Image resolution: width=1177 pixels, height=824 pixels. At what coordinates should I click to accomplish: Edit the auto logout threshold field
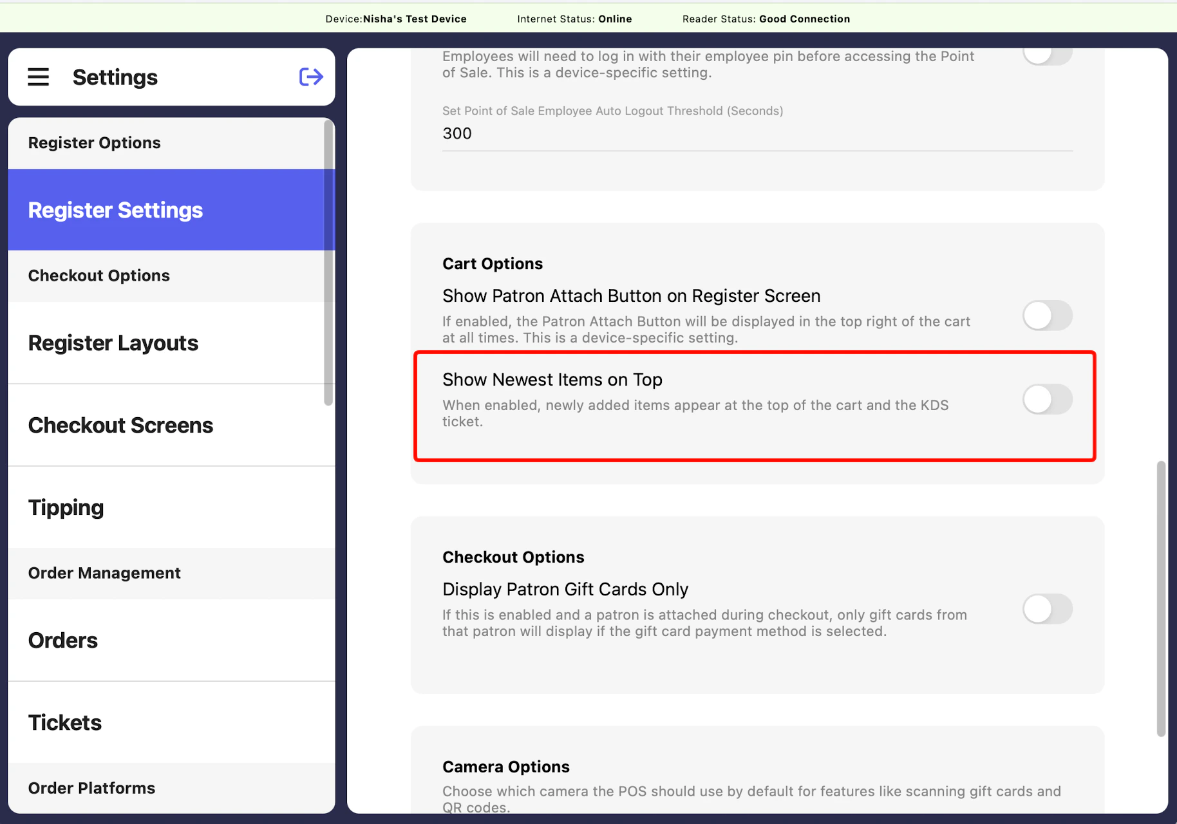click(x=757, y=134)
